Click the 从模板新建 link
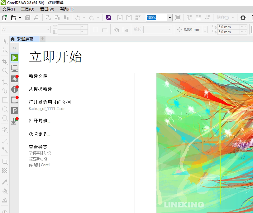The width and height of the screenshot is (253, 213). click(x=40, y=89)
